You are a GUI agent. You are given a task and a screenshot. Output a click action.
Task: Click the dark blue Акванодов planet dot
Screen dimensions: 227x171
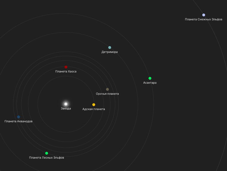click(x=19, y=117)
